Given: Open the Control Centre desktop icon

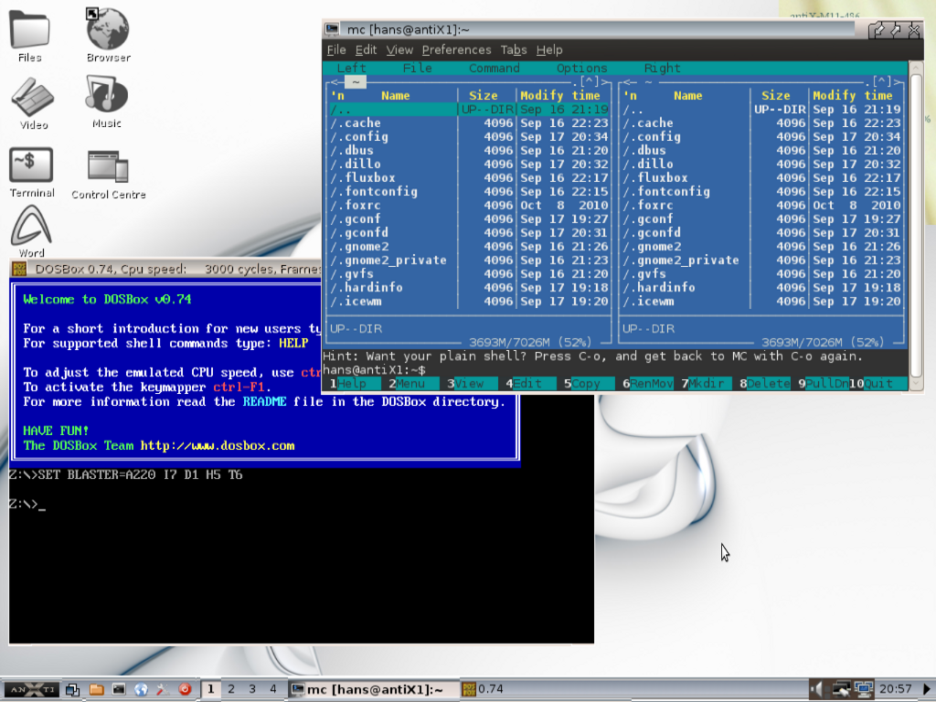Looking at the screenshot, I should click(108, 174).
